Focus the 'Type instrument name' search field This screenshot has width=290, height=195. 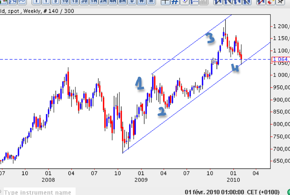pyautogui.click(x=38, y=192)
